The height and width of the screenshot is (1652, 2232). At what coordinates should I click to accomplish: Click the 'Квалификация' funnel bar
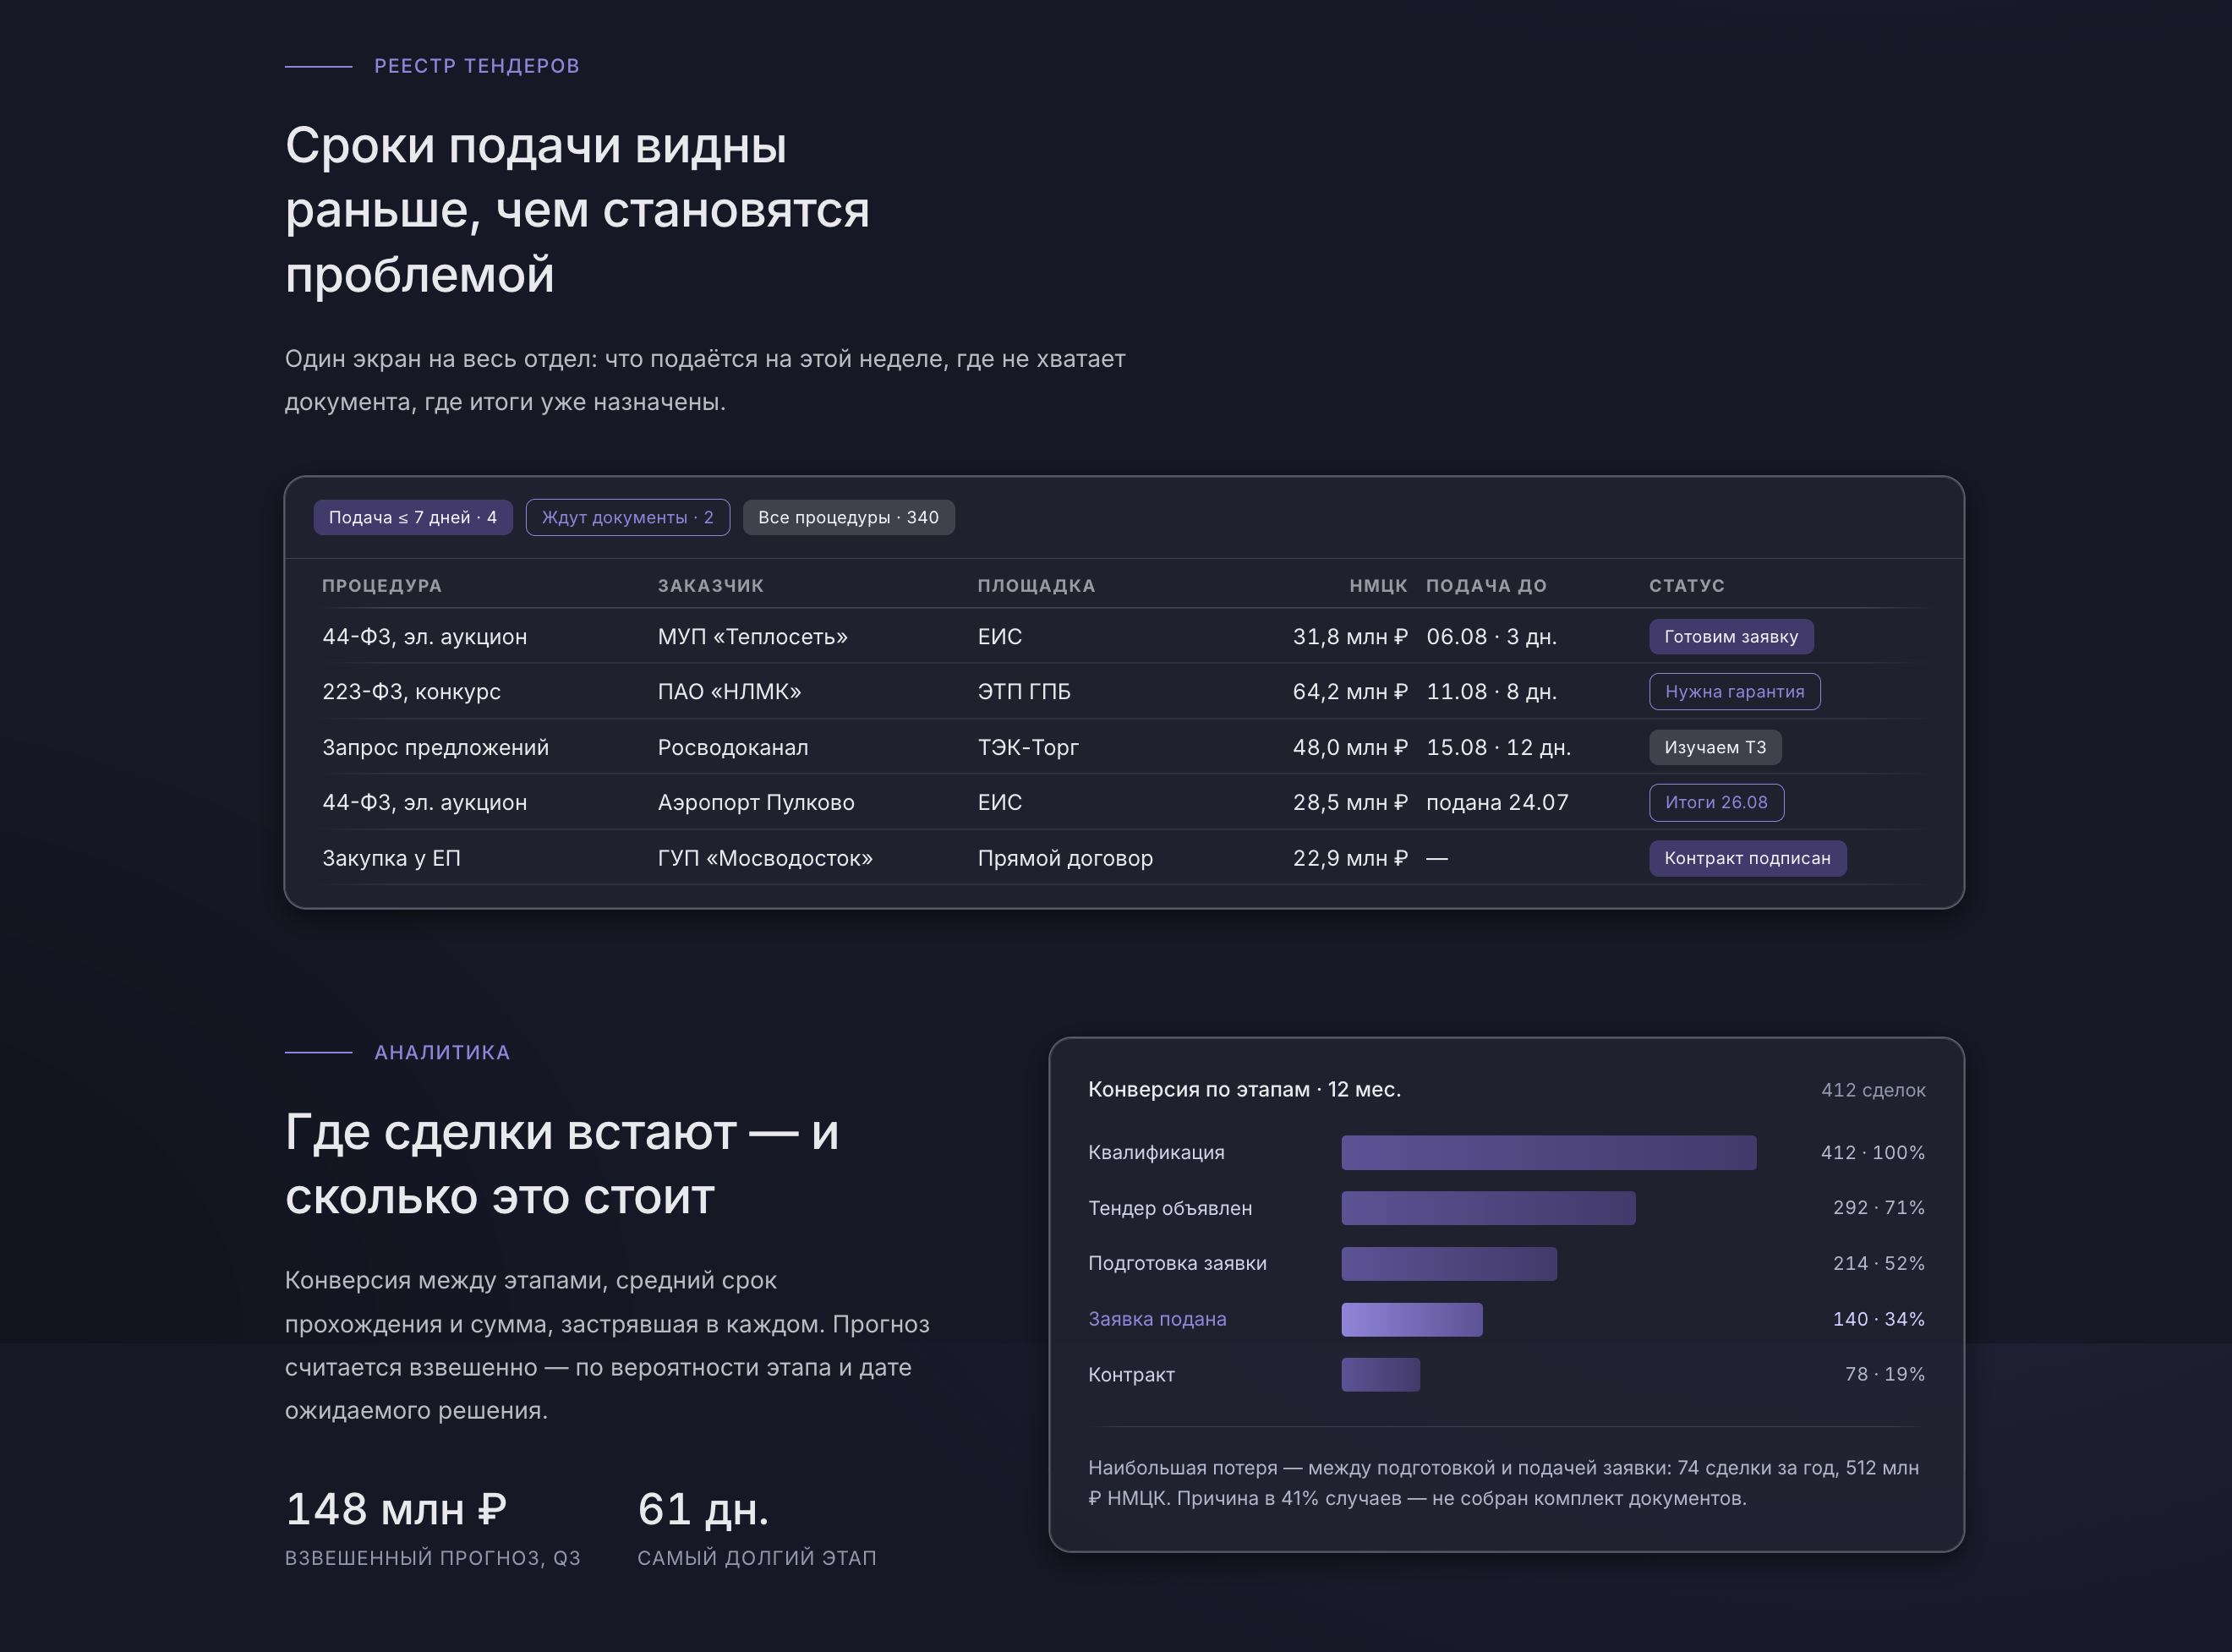(1548, 1152)
